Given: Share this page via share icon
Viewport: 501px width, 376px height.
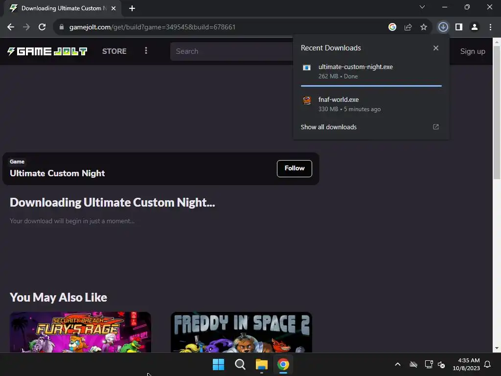Looking at the screenshot, I should [408, 27].
